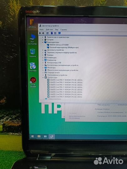Click the Windows Start button on taskbar
The height and width of the screenshot is (169, 127).
[x=32, y=136]
